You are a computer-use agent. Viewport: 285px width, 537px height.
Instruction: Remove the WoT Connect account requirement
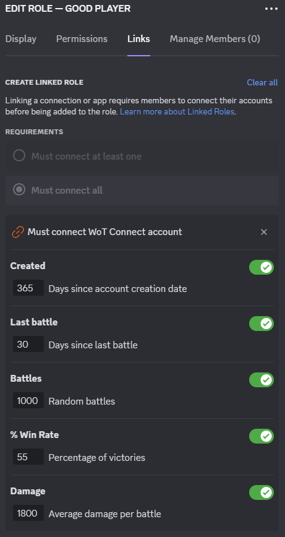pos(264,232)
